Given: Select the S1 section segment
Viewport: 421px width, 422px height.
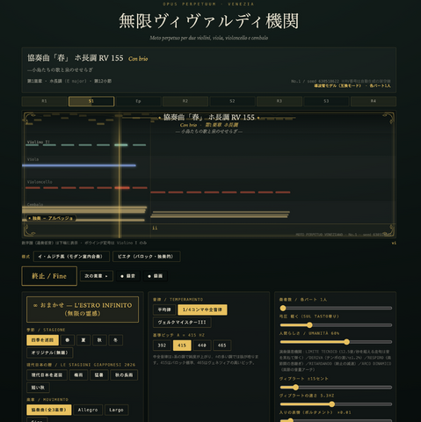Looking at the screenshot, I should [x=91, y=101].
